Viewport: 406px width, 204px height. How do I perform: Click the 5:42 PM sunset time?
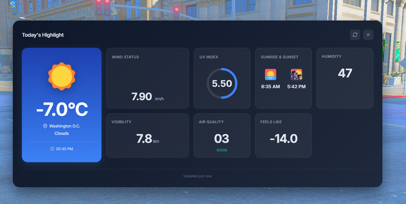[x=297, y=86]
